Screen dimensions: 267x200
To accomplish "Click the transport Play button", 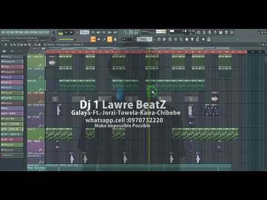I will (x=66, y=33).
